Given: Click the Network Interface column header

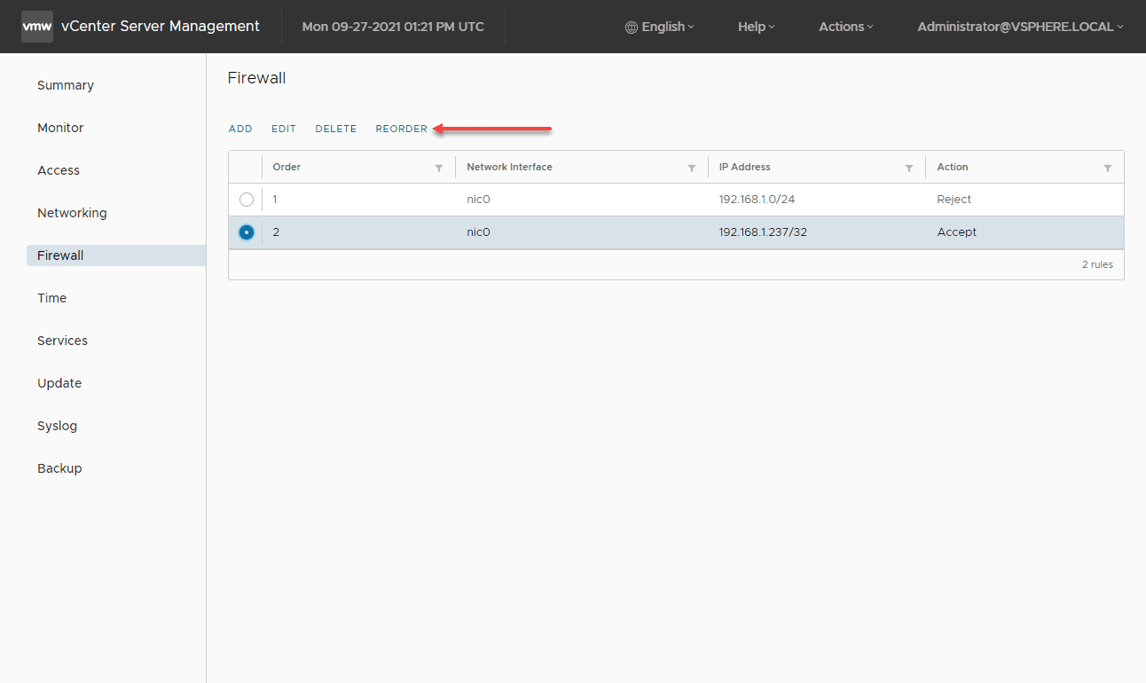Looking at the screenshot, I should click(509, 167).
